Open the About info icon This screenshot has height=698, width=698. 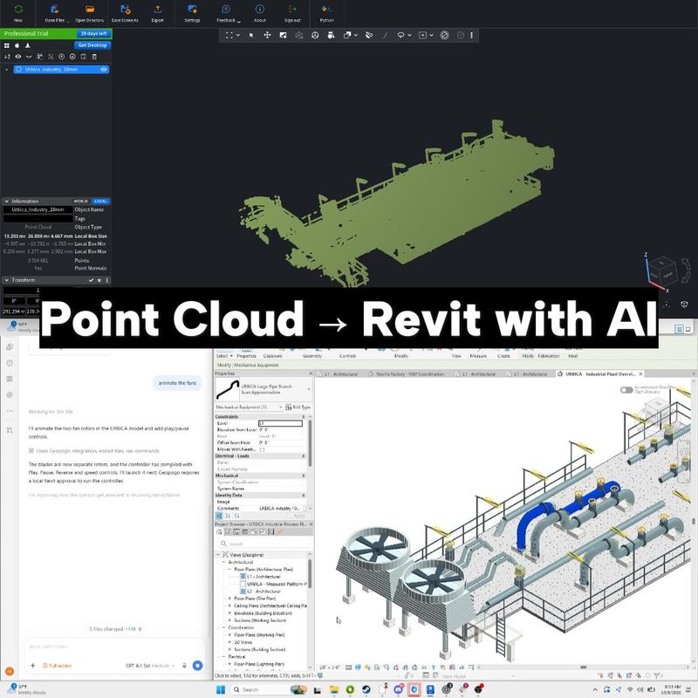pyautogui.click(x=260, y=10)
